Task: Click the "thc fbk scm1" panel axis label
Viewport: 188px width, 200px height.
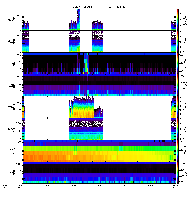Action: click(x=12, y=173)
